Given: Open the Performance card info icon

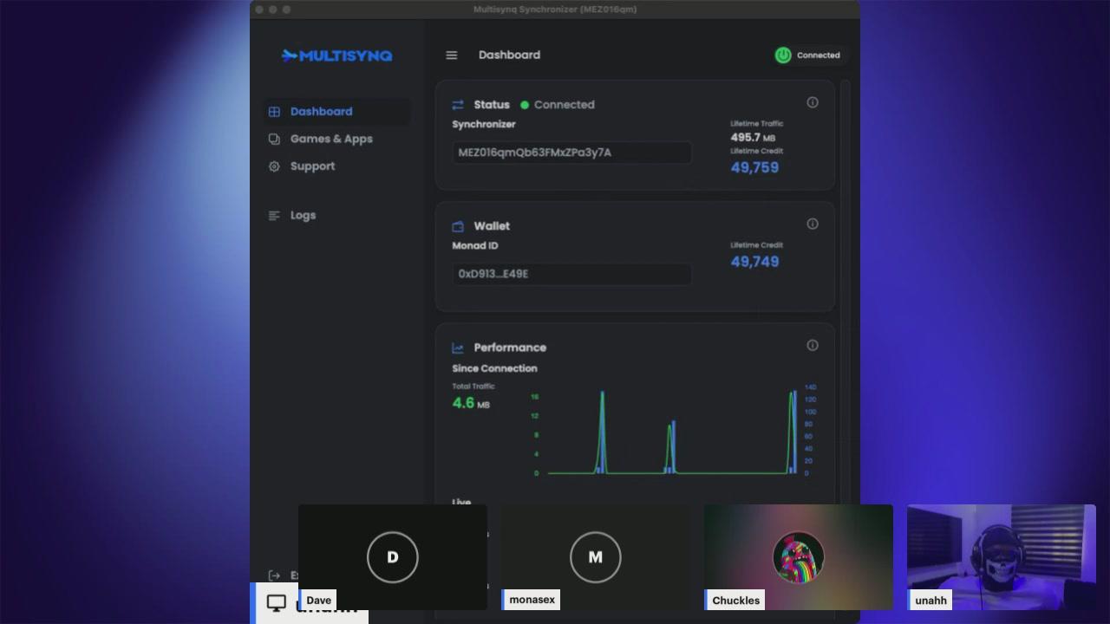Looking at the screenshot, I should tap(813, 345).
